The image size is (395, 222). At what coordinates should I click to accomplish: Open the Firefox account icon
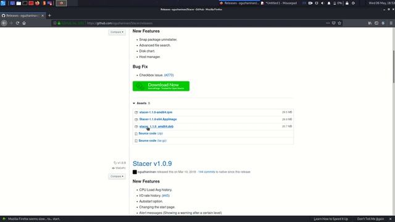pyautogui.click(x=383, y=23)
